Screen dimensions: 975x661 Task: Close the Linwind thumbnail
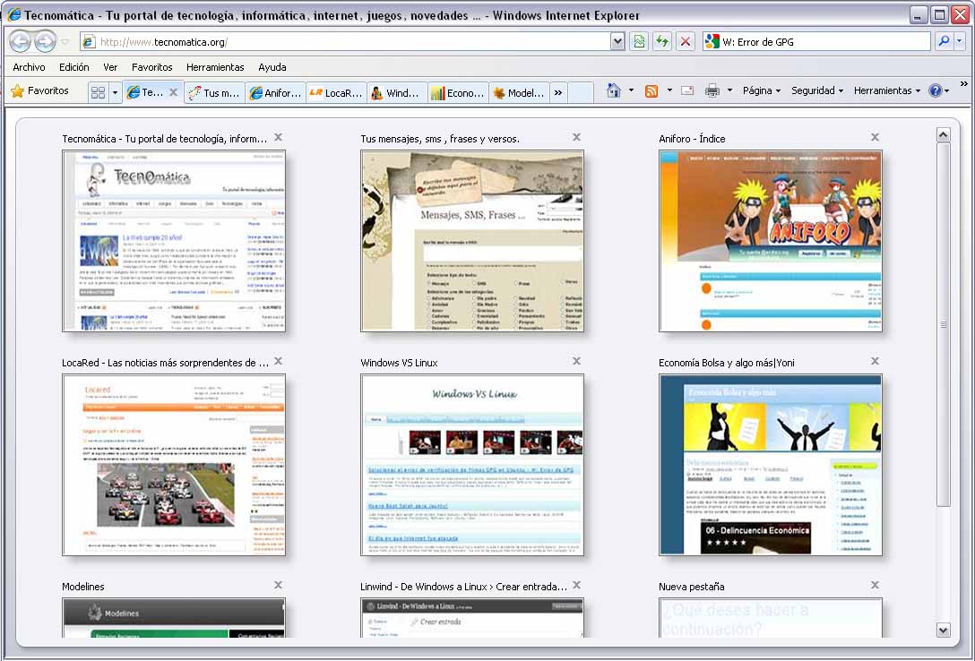tap(576, 585)
